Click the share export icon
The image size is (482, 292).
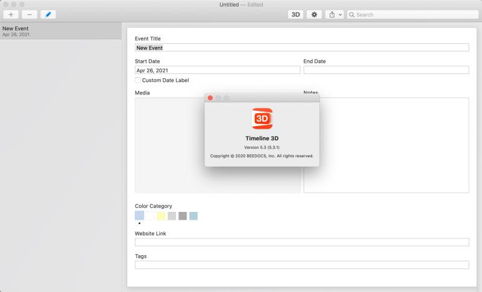pyautogui.click(x=332, y=14)
